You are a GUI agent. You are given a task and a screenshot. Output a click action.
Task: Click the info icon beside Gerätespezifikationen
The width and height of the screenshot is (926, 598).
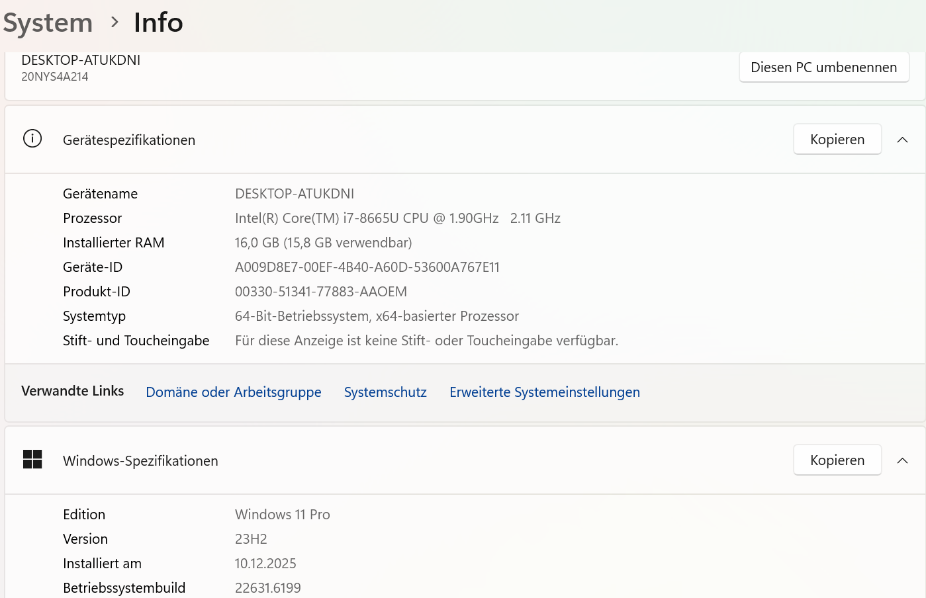[x=32, y=139]
